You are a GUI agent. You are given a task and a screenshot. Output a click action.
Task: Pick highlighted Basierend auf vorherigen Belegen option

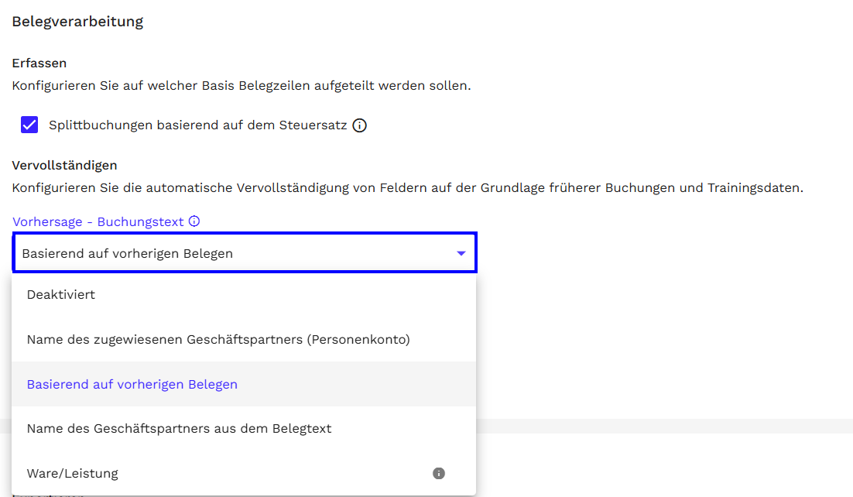click(132, 384)
